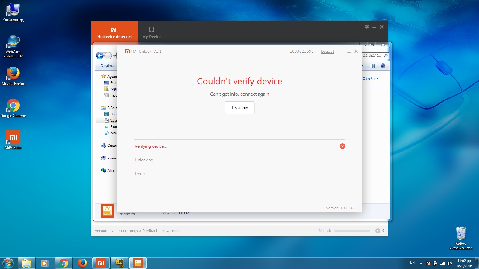
Task: Click the Logout link in Mi Unlock
Action: pyautogui.click(x=327, y=51)
